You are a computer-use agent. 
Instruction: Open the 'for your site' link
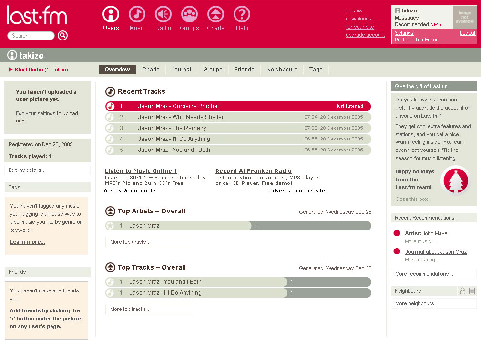point(359,27)
